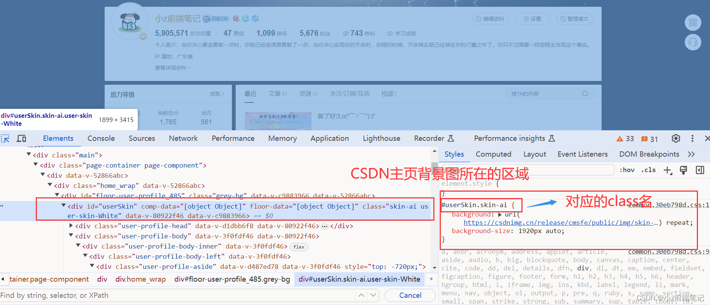The width and height of the screenshot is (710, 305).
Task: Collapse the page-container page-component node
Action: (36, 165)
